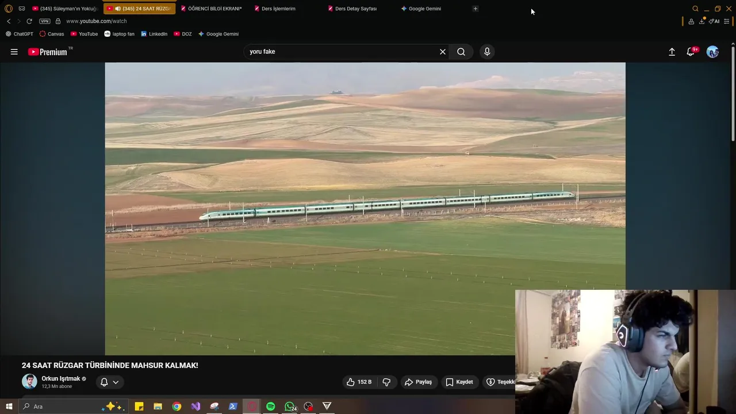Save video with Kaydet button
736x414 pixels.
tap(459, 382)
